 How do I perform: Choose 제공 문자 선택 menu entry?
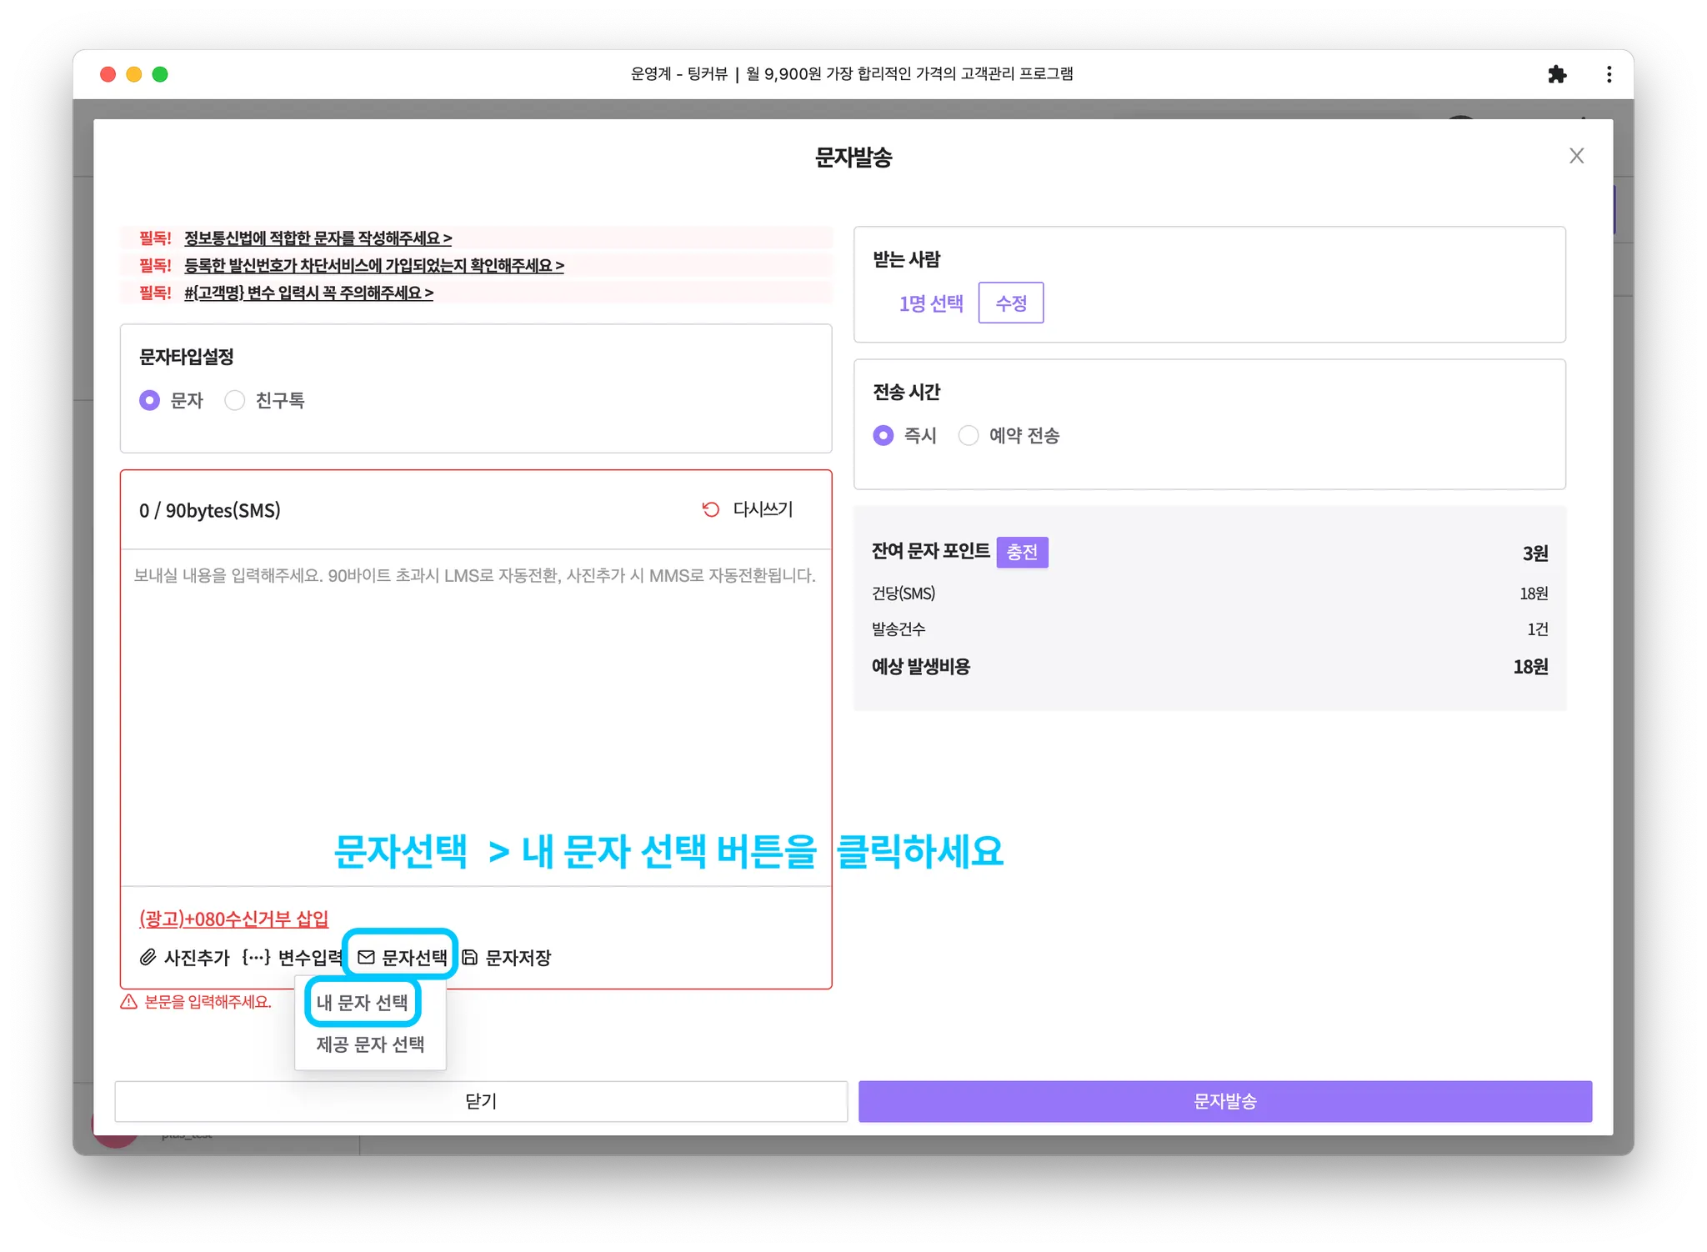[370, 1044]
